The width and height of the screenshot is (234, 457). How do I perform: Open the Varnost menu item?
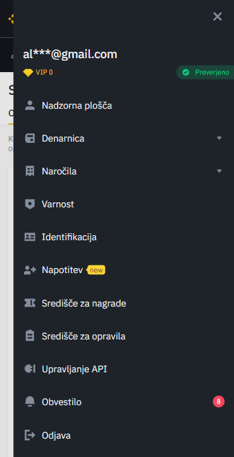(124, 204)
